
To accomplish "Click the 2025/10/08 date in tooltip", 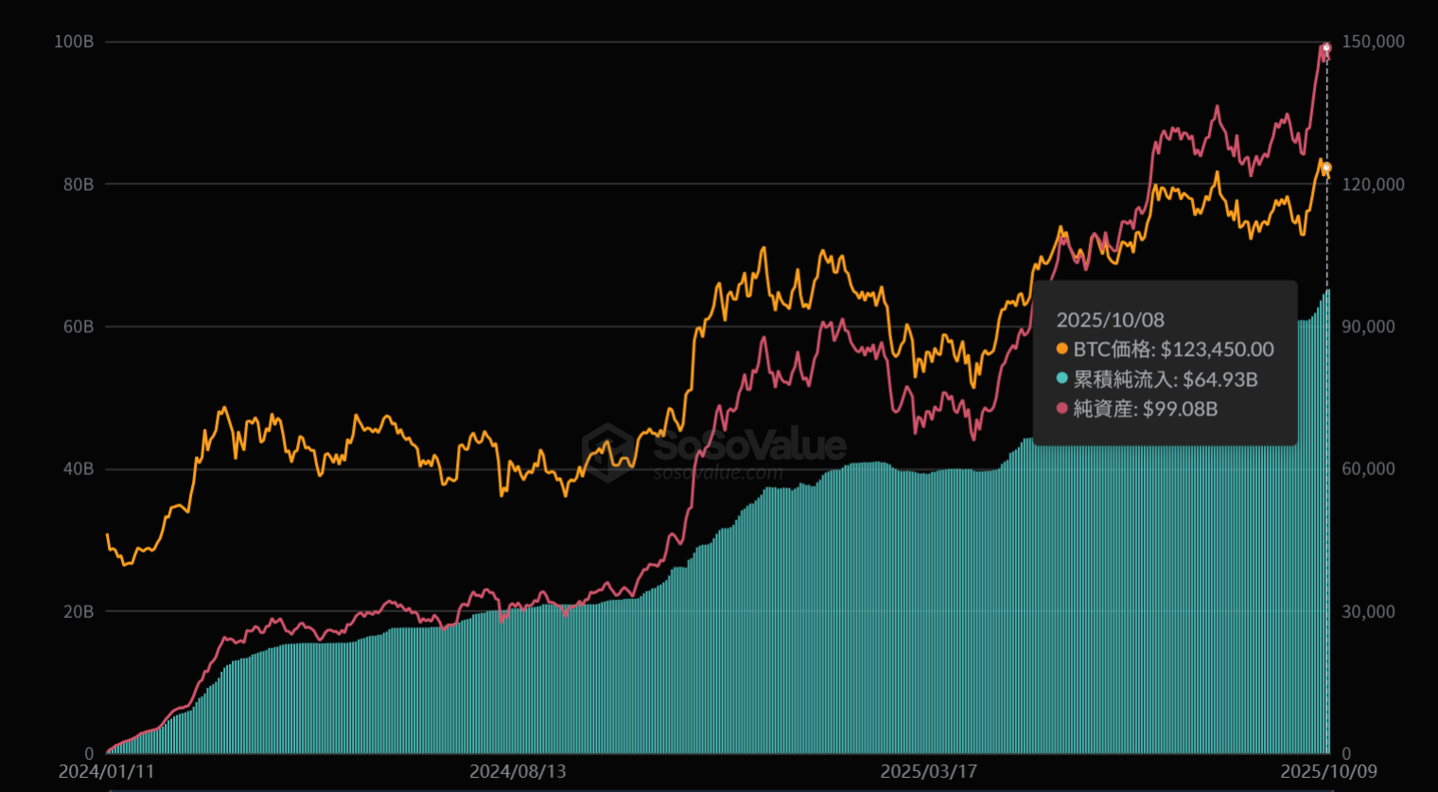I will coord(1110,320).
